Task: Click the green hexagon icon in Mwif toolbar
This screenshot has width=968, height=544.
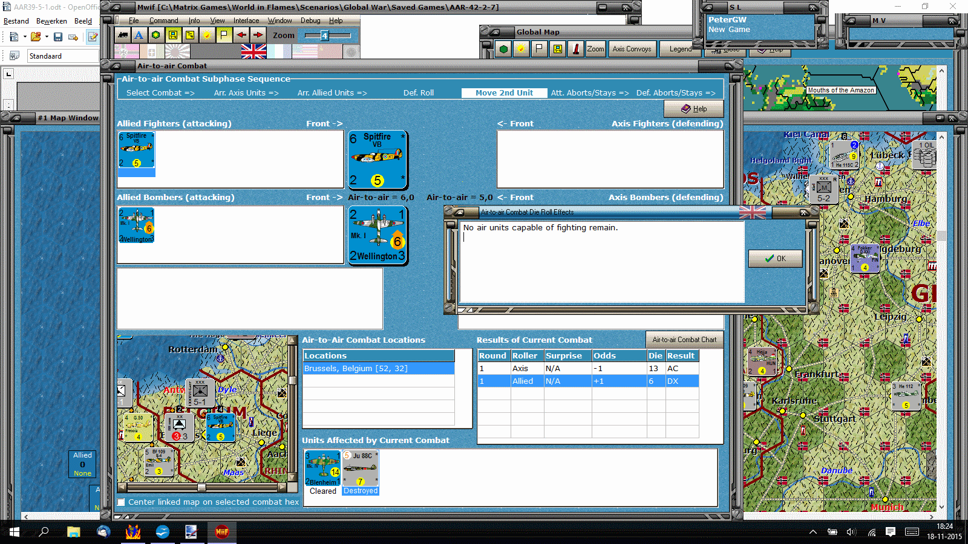Action: pyautogui.click(x=156, y=35)
